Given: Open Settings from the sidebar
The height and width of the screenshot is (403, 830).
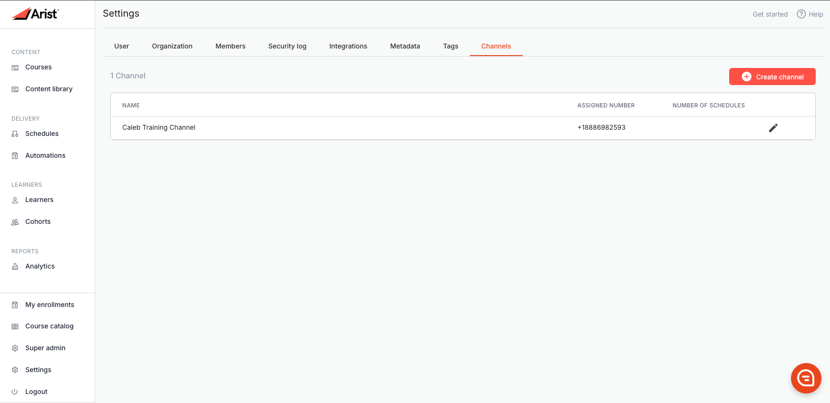Looking at the screenshot, I should pyautogui.click(x=38, y=370).
